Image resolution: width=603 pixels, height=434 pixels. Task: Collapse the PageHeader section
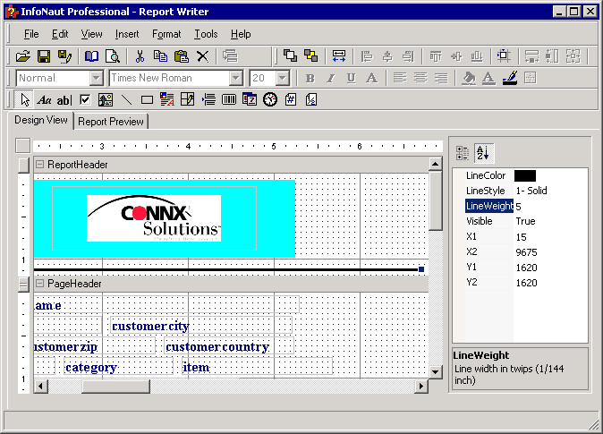[x=39, y=284]
